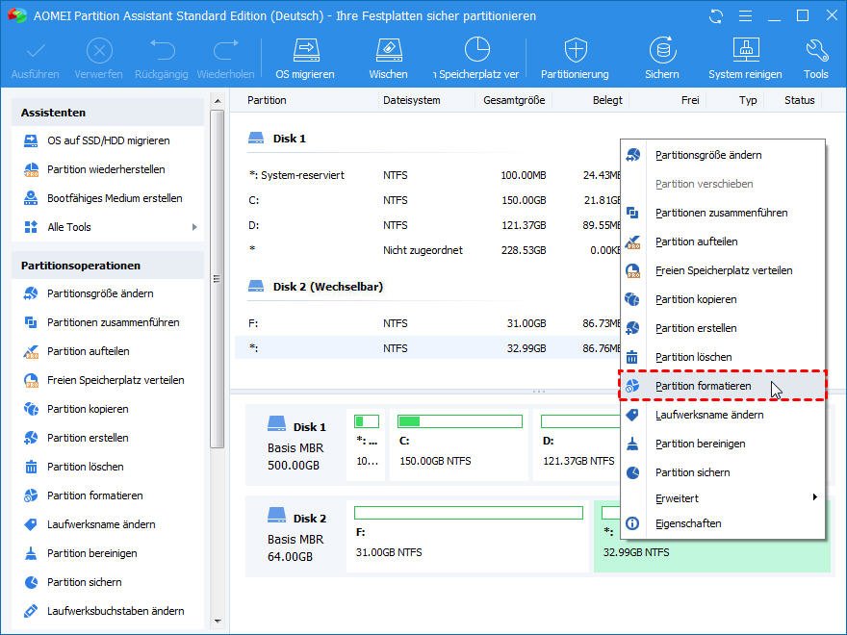This screenshot has height=635, width=847.
Task: Click the Eigenschaften info icon in context menu
Action: coord(632,523)
